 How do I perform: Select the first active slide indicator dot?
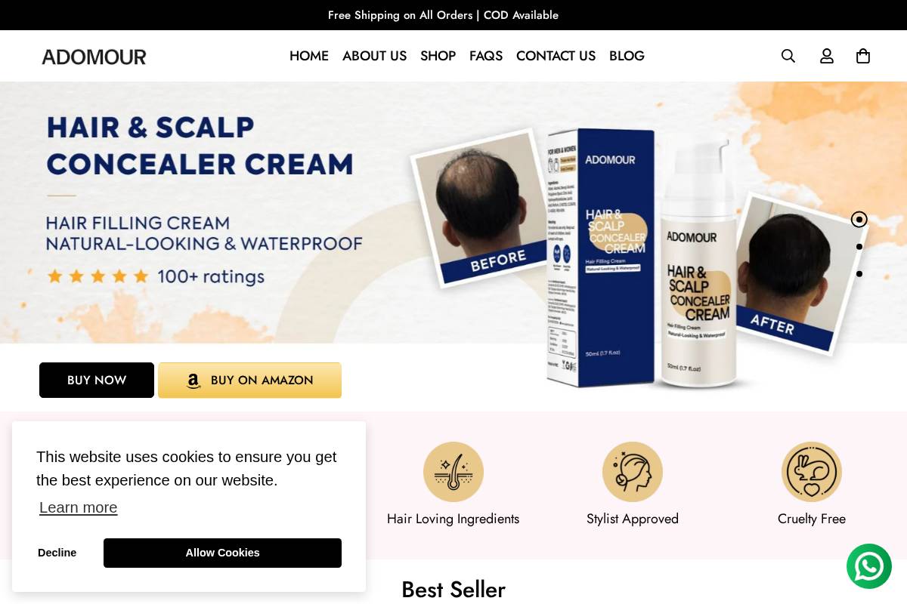(x=859, y=220)
